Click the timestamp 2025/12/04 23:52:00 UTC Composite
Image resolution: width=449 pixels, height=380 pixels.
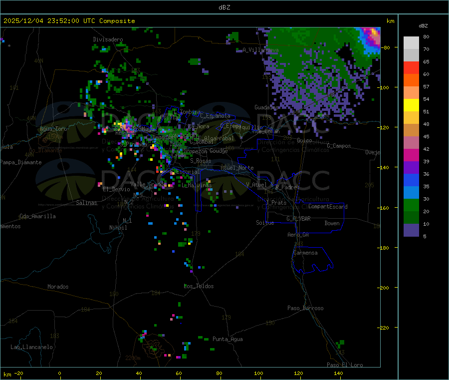point(69,21)
